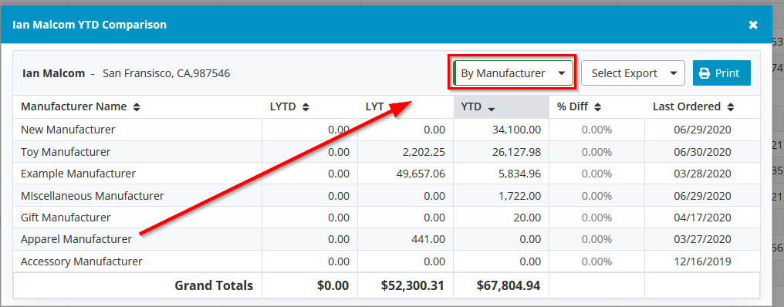Screen dimensions: 784x307
Task: Click the Gift Manufacturer entry
Action: pyautogui.click(x=66, y=218)
